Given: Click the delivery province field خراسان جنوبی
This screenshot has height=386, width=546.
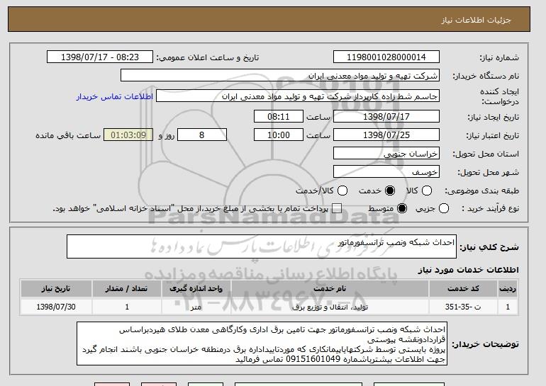Looking at the screenshot, I should 386,154.
